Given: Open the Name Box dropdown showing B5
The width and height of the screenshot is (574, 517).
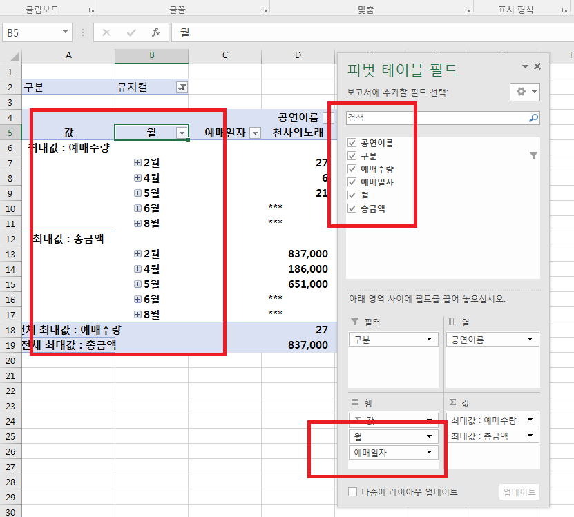Looking at the screenshot, I should point(66,32).
